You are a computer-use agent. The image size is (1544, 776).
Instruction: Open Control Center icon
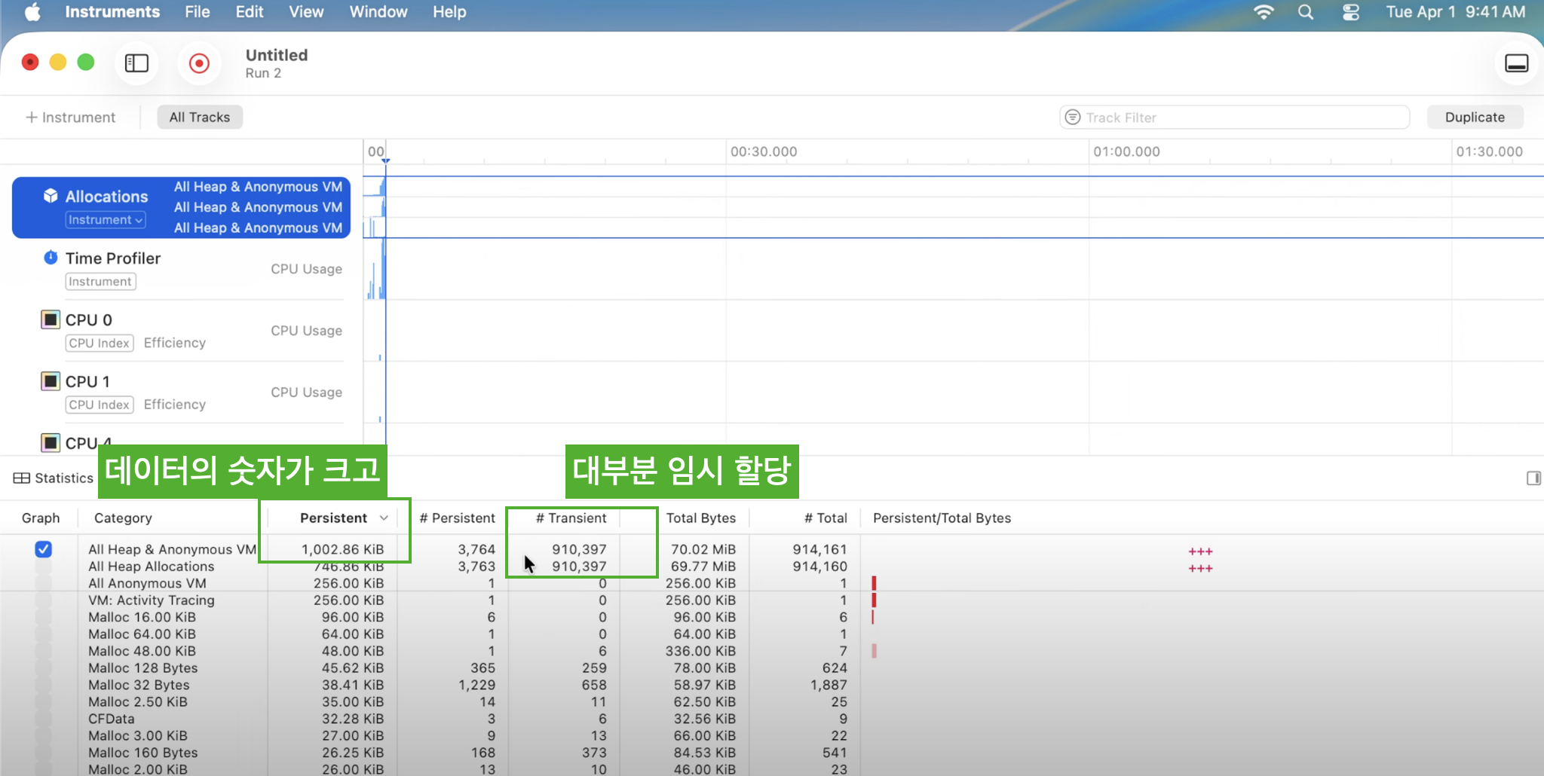pyautogui.click(x=1351, y=12)
